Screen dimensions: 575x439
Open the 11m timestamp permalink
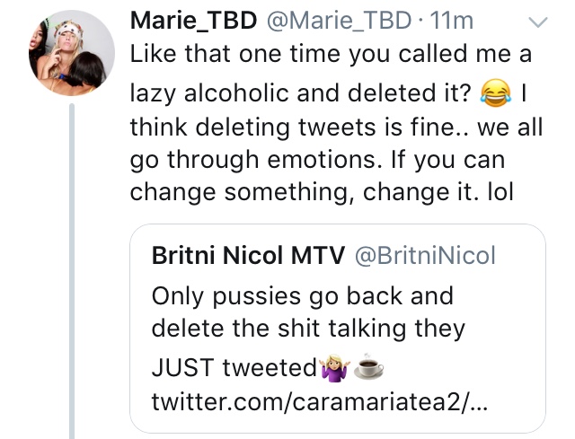(452, 21)
